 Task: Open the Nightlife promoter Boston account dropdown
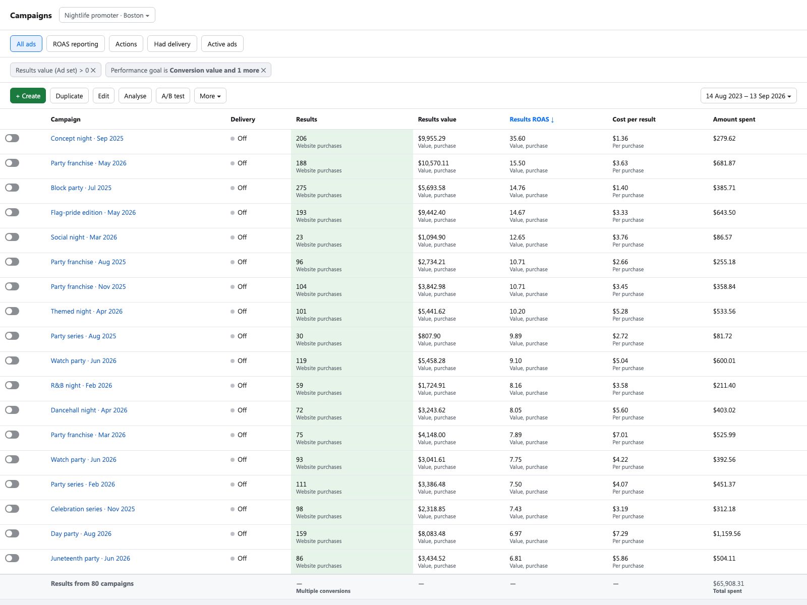107,15
